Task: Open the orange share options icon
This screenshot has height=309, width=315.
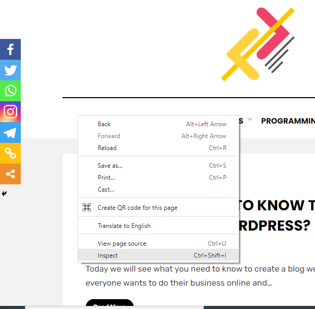Action: click(10, 174)
